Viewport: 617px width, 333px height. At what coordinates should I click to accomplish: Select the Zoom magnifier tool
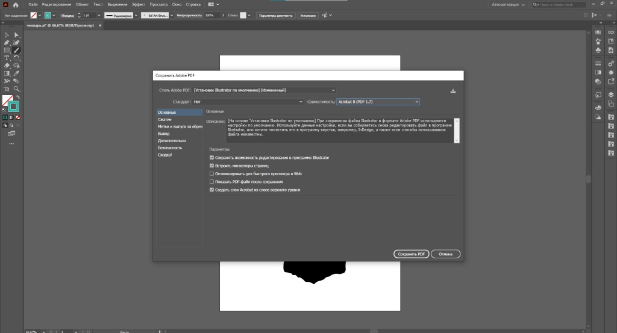16,89
